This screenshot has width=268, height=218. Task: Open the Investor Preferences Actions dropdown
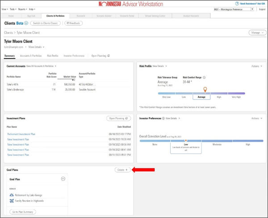click(x=256, y=118)
